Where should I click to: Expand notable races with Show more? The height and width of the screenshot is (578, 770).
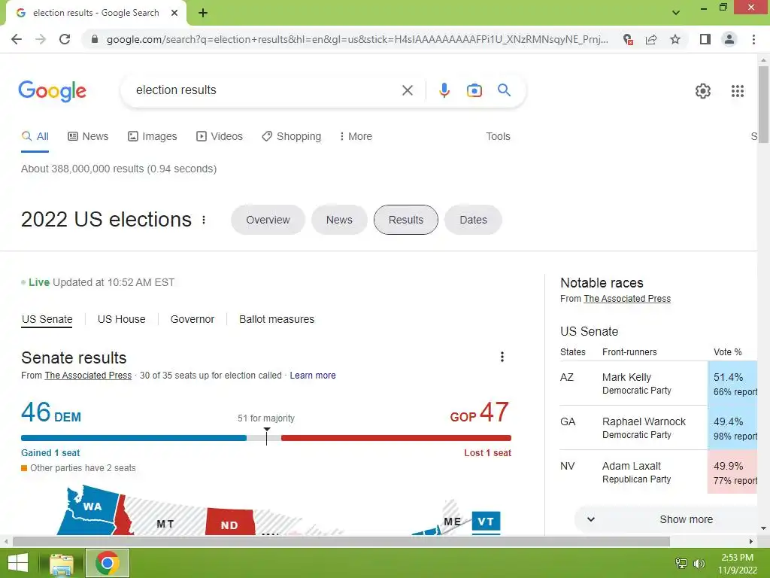pos(665,519)
